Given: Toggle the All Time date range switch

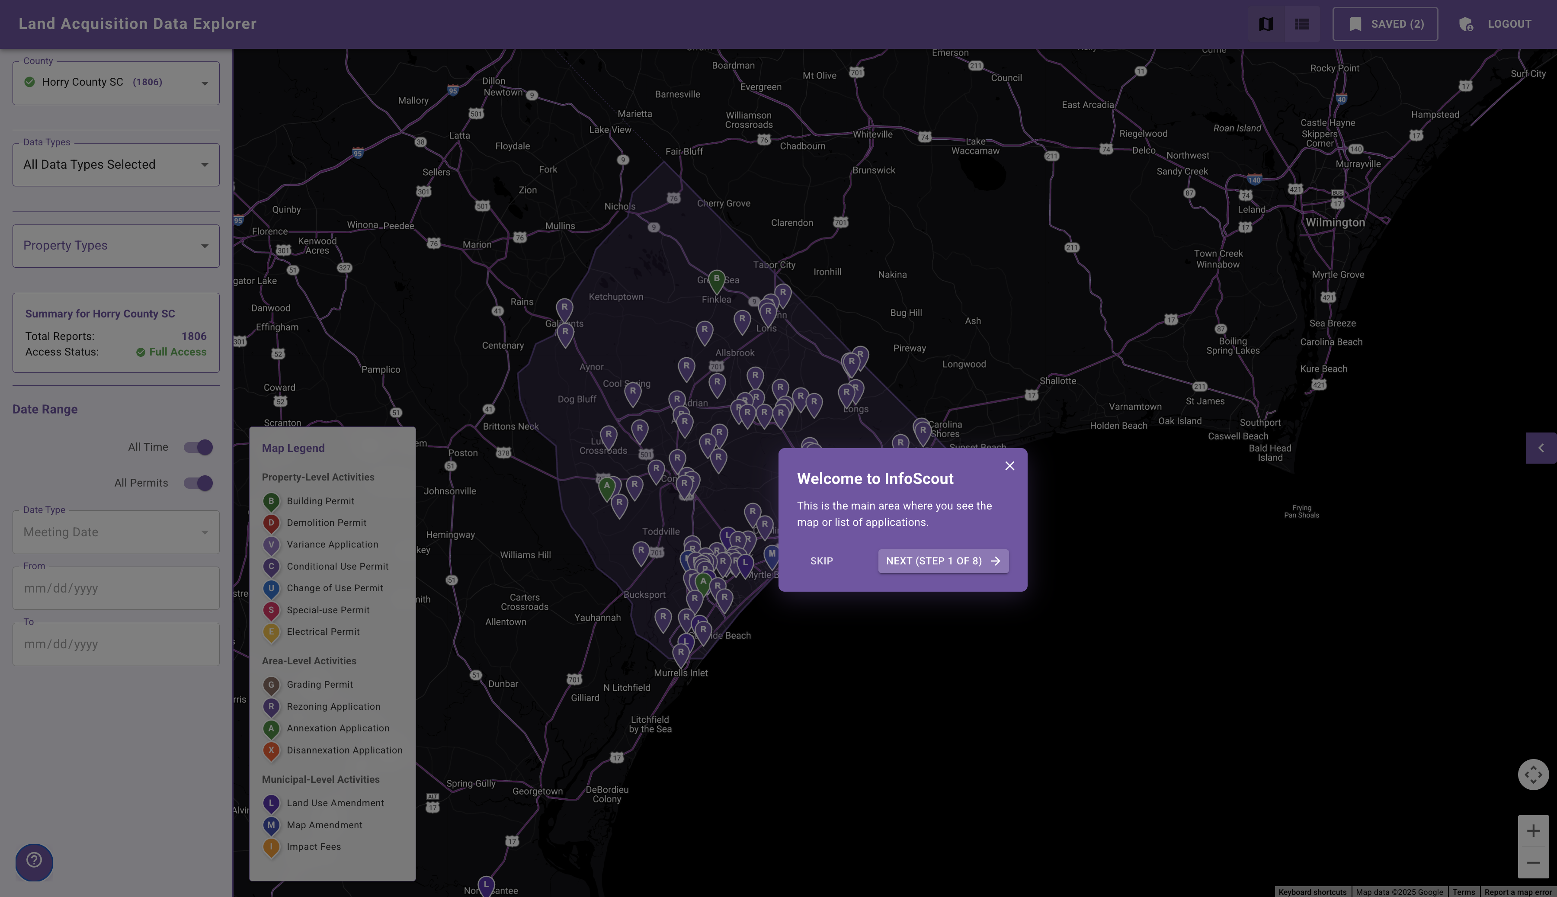Looking at the screenshot, I should point(196,447).
